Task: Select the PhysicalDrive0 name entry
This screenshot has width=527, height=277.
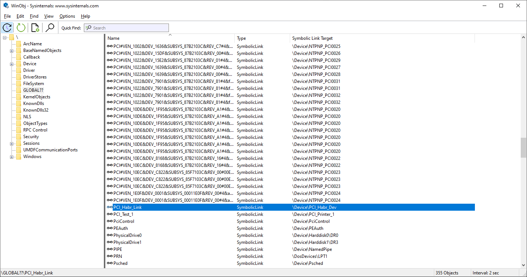Action: point(127,235)
